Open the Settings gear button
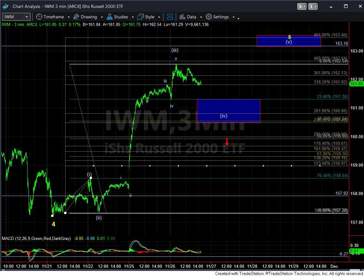This screenshot has height=276, width=364. (217, 17)
